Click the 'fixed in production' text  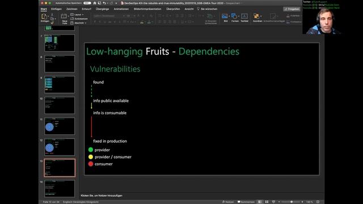[110, 141]
